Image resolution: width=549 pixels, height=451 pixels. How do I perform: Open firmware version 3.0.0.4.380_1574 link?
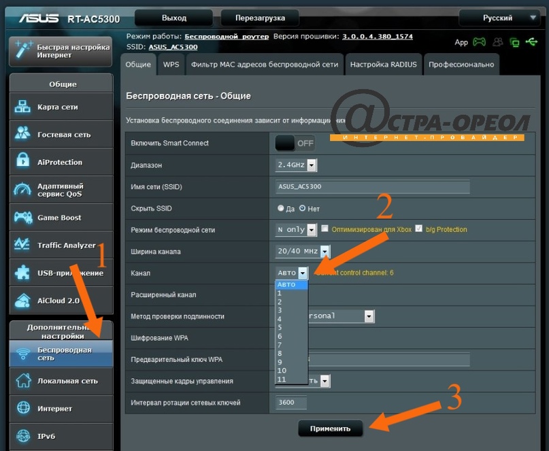point(378,37)
